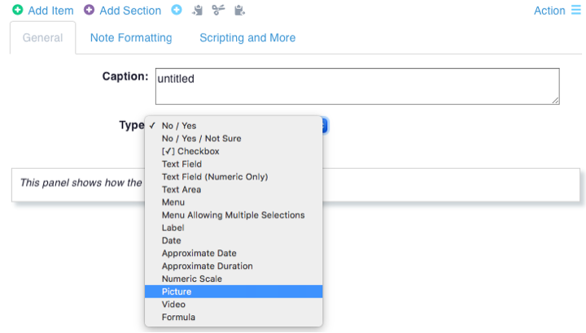Choose Text Field (Numeric Only) option
The width and height of the screenshot is (586, 333).
coord(214,177)
